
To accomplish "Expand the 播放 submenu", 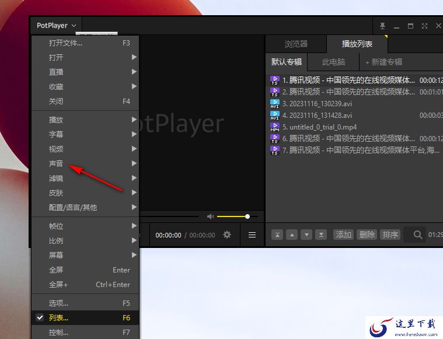I will pyautogui.click(x=85, y=120).
